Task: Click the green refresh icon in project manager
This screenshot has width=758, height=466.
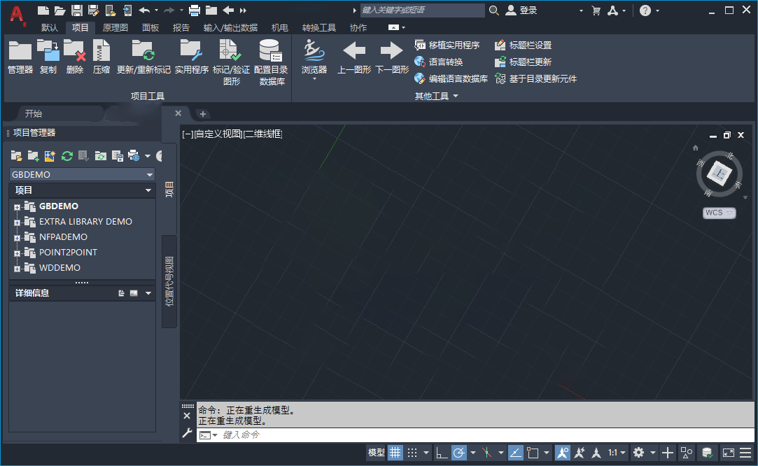Action: [66, 155]
